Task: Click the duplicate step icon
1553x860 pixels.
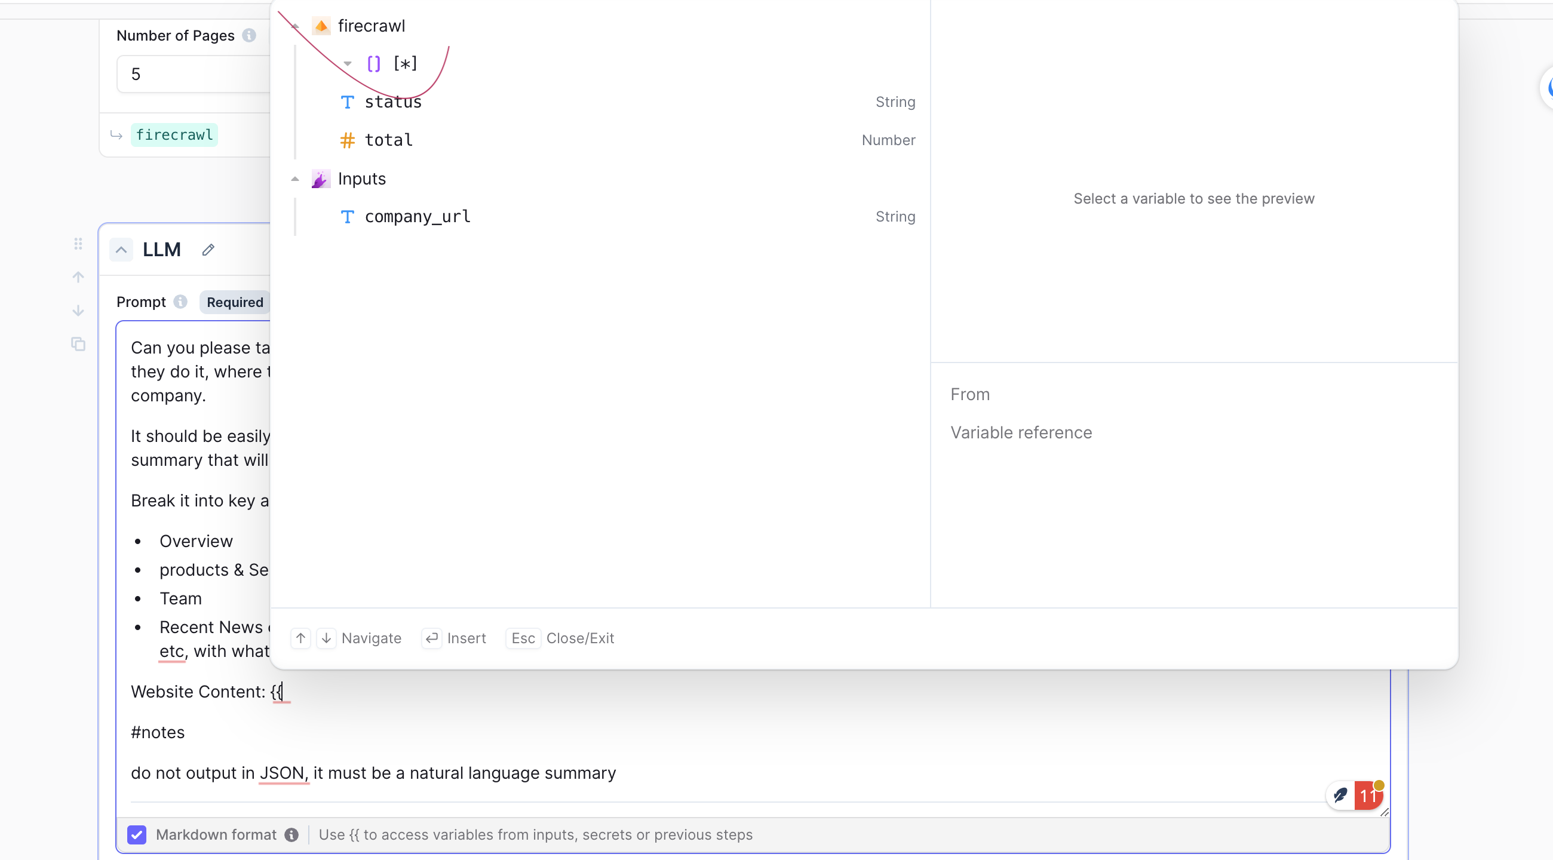Action: [x=78, y=344]
